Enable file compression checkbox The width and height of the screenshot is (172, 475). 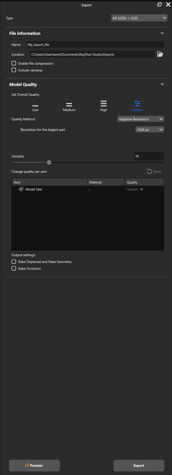14,63
